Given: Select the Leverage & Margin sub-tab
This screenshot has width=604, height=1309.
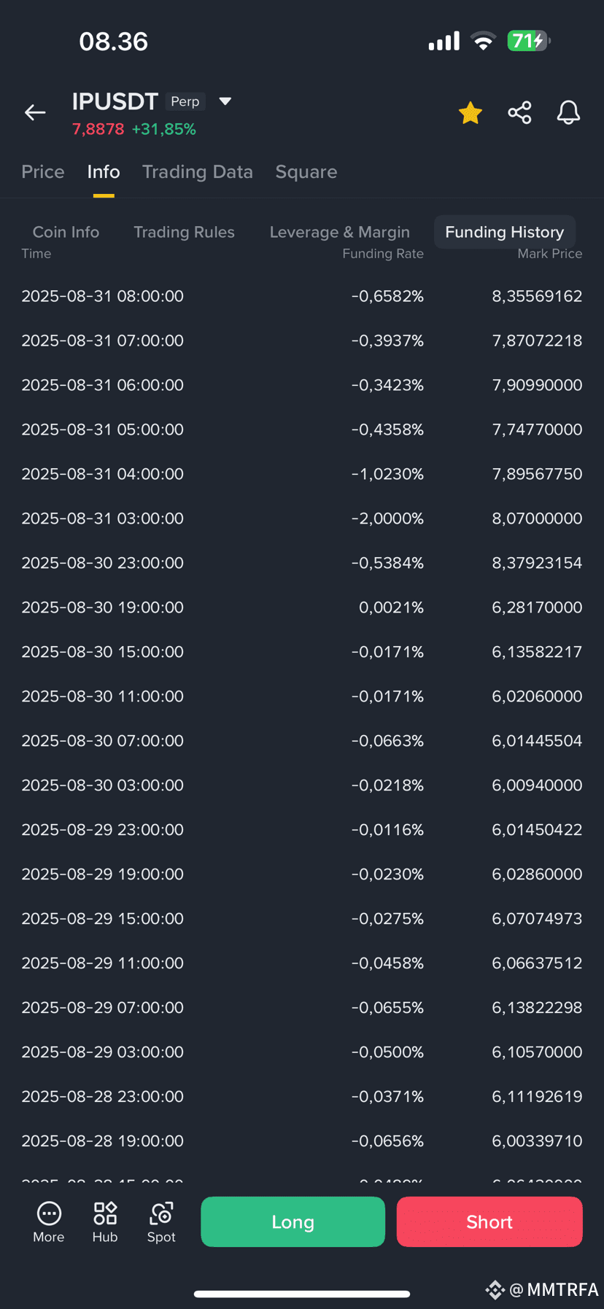Looking at the screenshot, I should 339,232.
